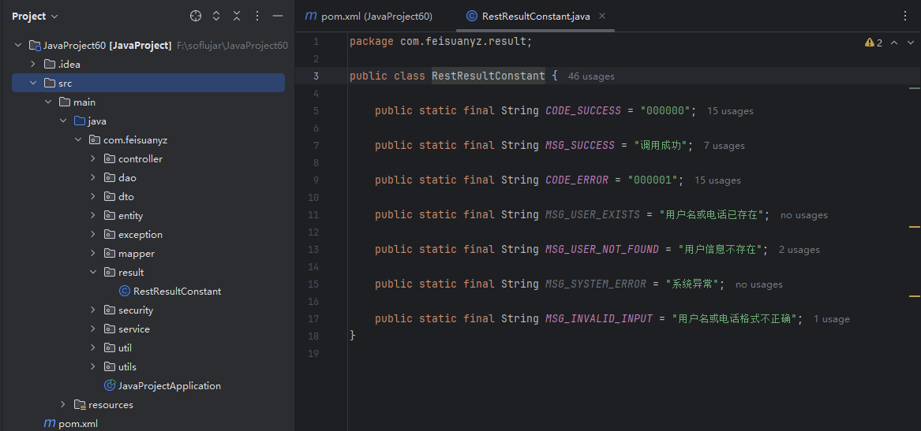Expand the service package

93,329
